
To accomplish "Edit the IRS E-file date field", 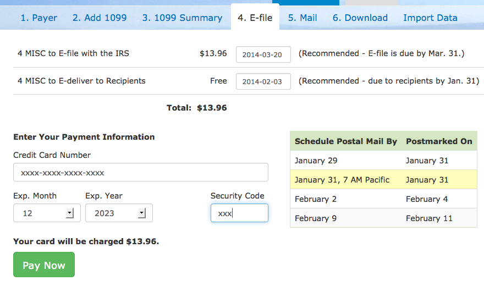I will click(x=263, y=54).
